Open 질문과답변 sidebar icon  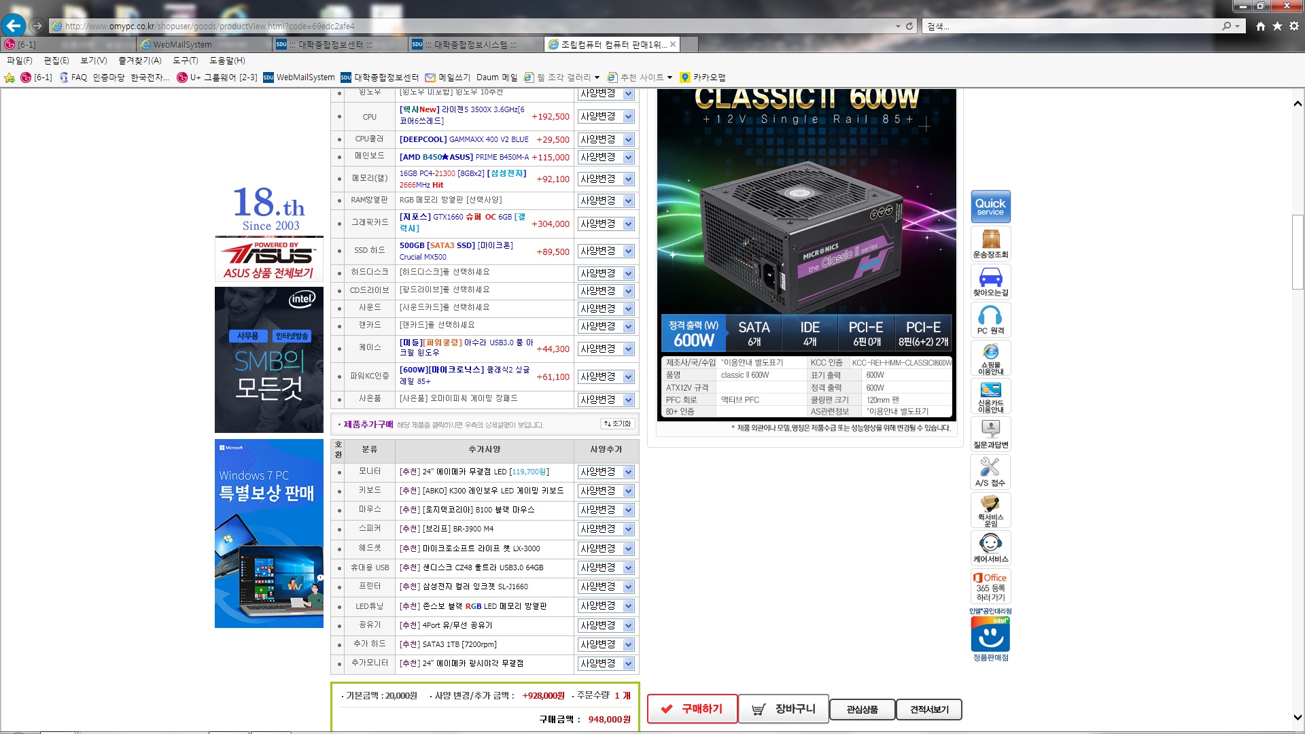point(990,434)
